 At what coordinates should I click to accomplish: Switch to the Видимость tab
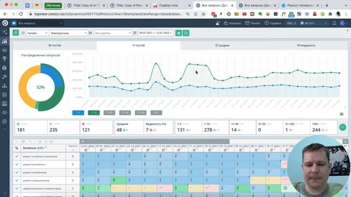click(x=306, y=45)
